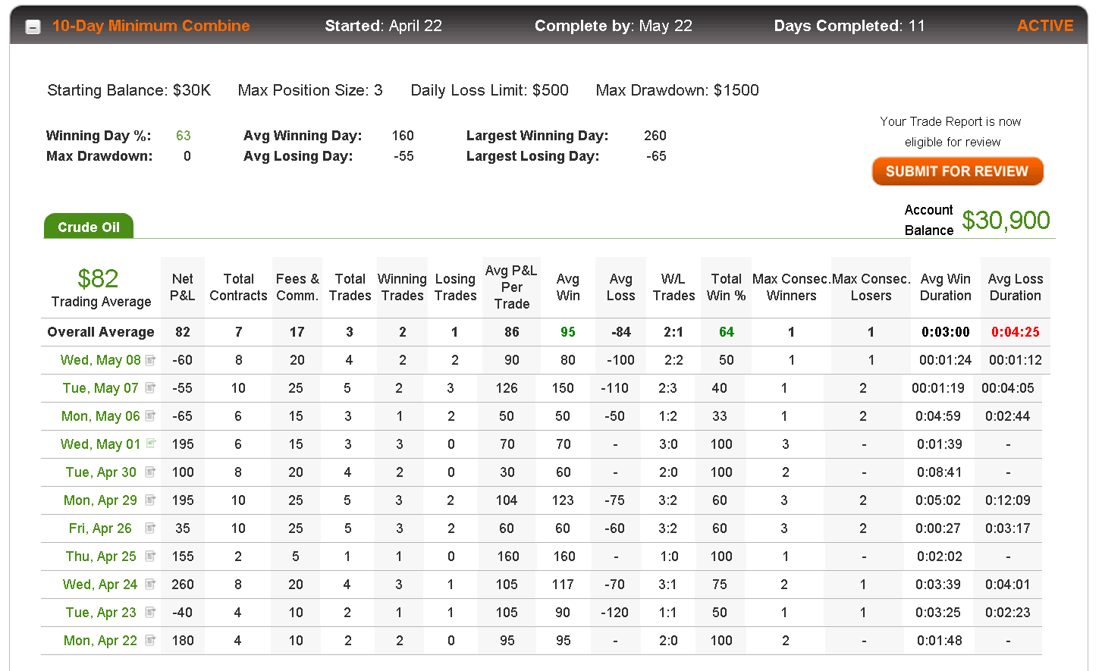Open the Mon, Apr 22 day link
The height and width of the screenshot is (671, 1102).
tap(100, 641)
